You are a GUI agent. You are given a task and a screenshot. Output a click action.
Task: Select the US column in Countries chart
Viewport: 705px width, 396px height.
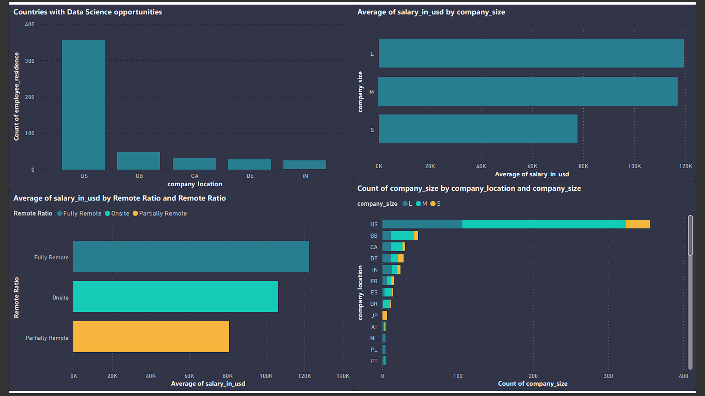tap(84, 103)
